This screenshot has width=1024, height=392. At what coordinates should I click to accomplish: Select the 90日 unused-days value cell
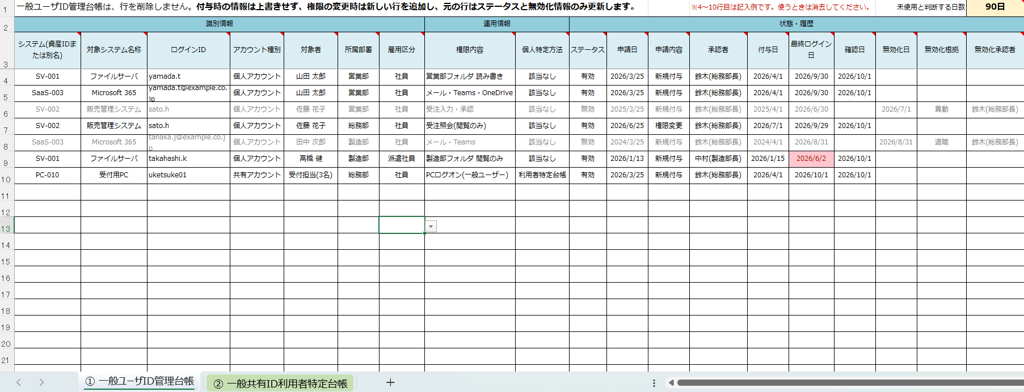(995, 7)
